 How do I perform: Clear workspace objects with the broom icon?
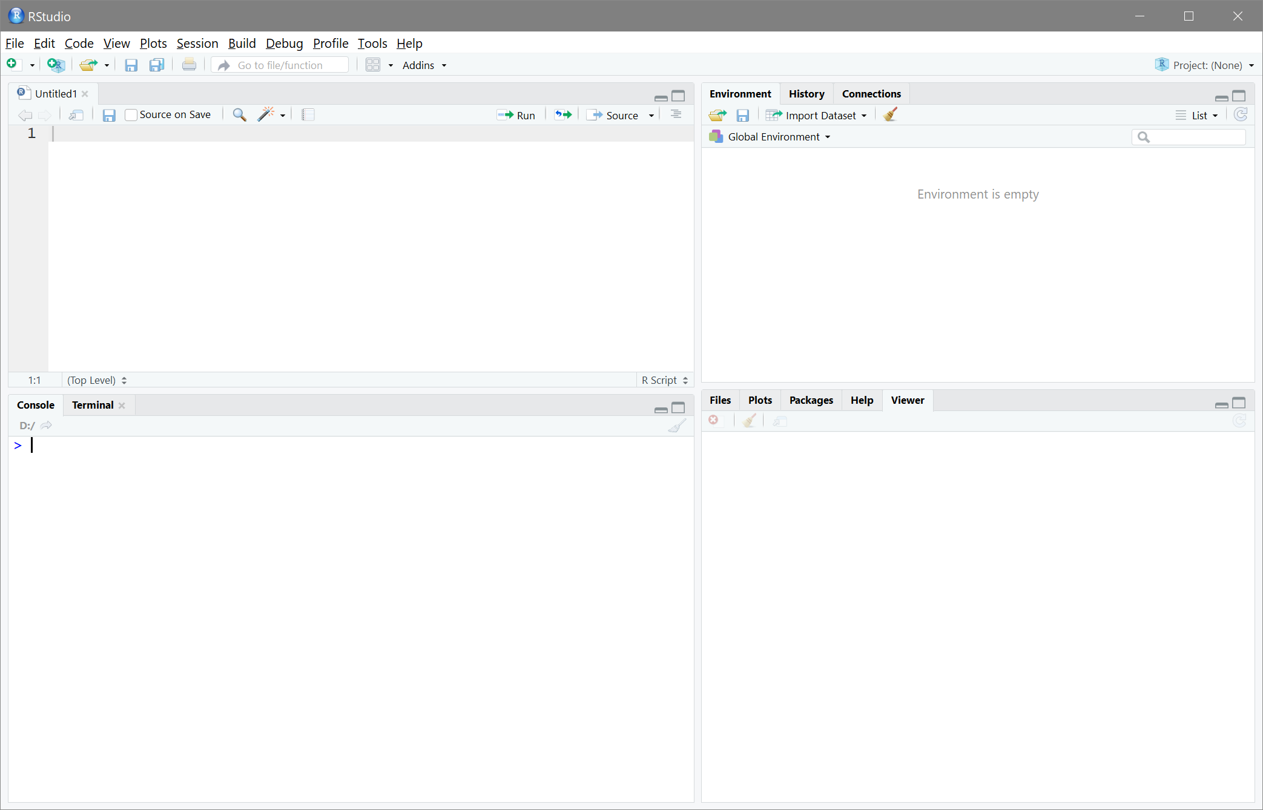tap(889, 114)
